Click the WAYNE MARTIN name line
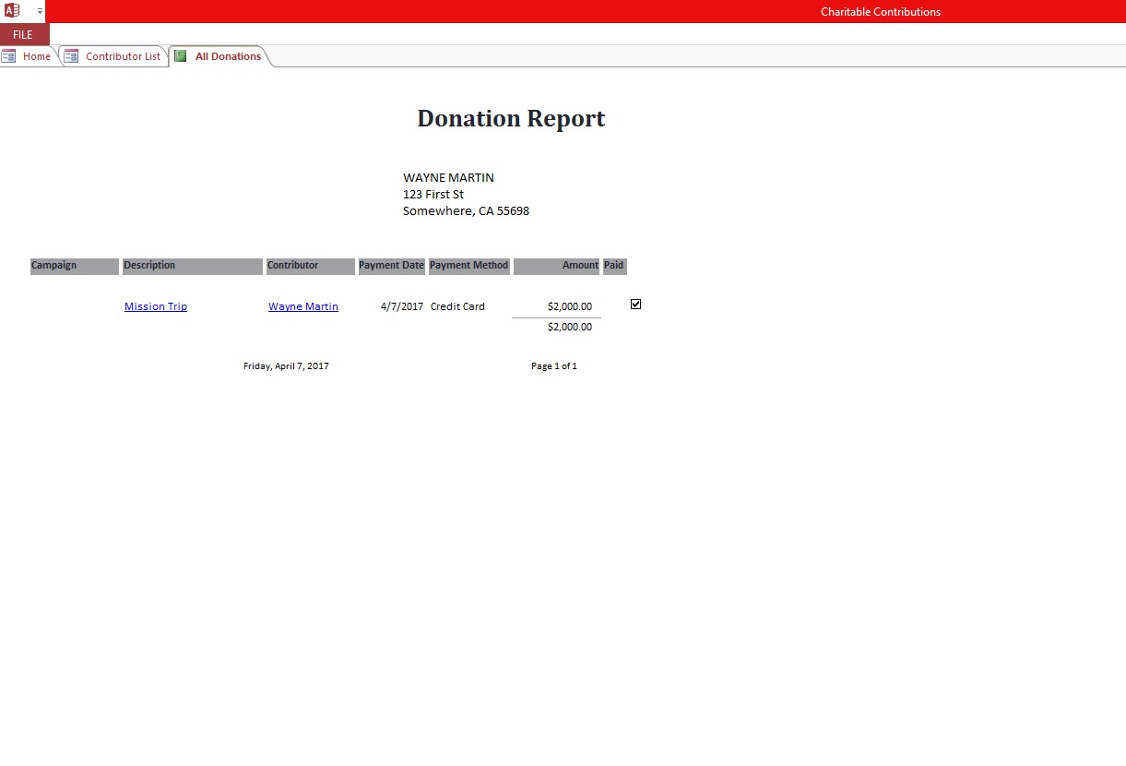 (448, 177)
